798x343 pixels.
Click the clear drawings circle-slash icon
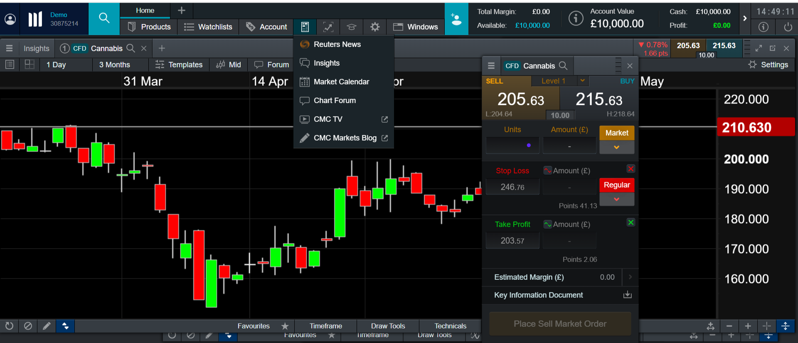click(28, 326)
